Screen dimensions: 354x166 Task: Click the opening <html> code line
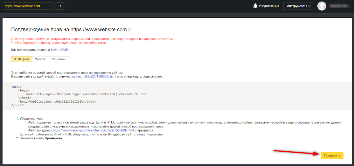click(x=17, y=87)
